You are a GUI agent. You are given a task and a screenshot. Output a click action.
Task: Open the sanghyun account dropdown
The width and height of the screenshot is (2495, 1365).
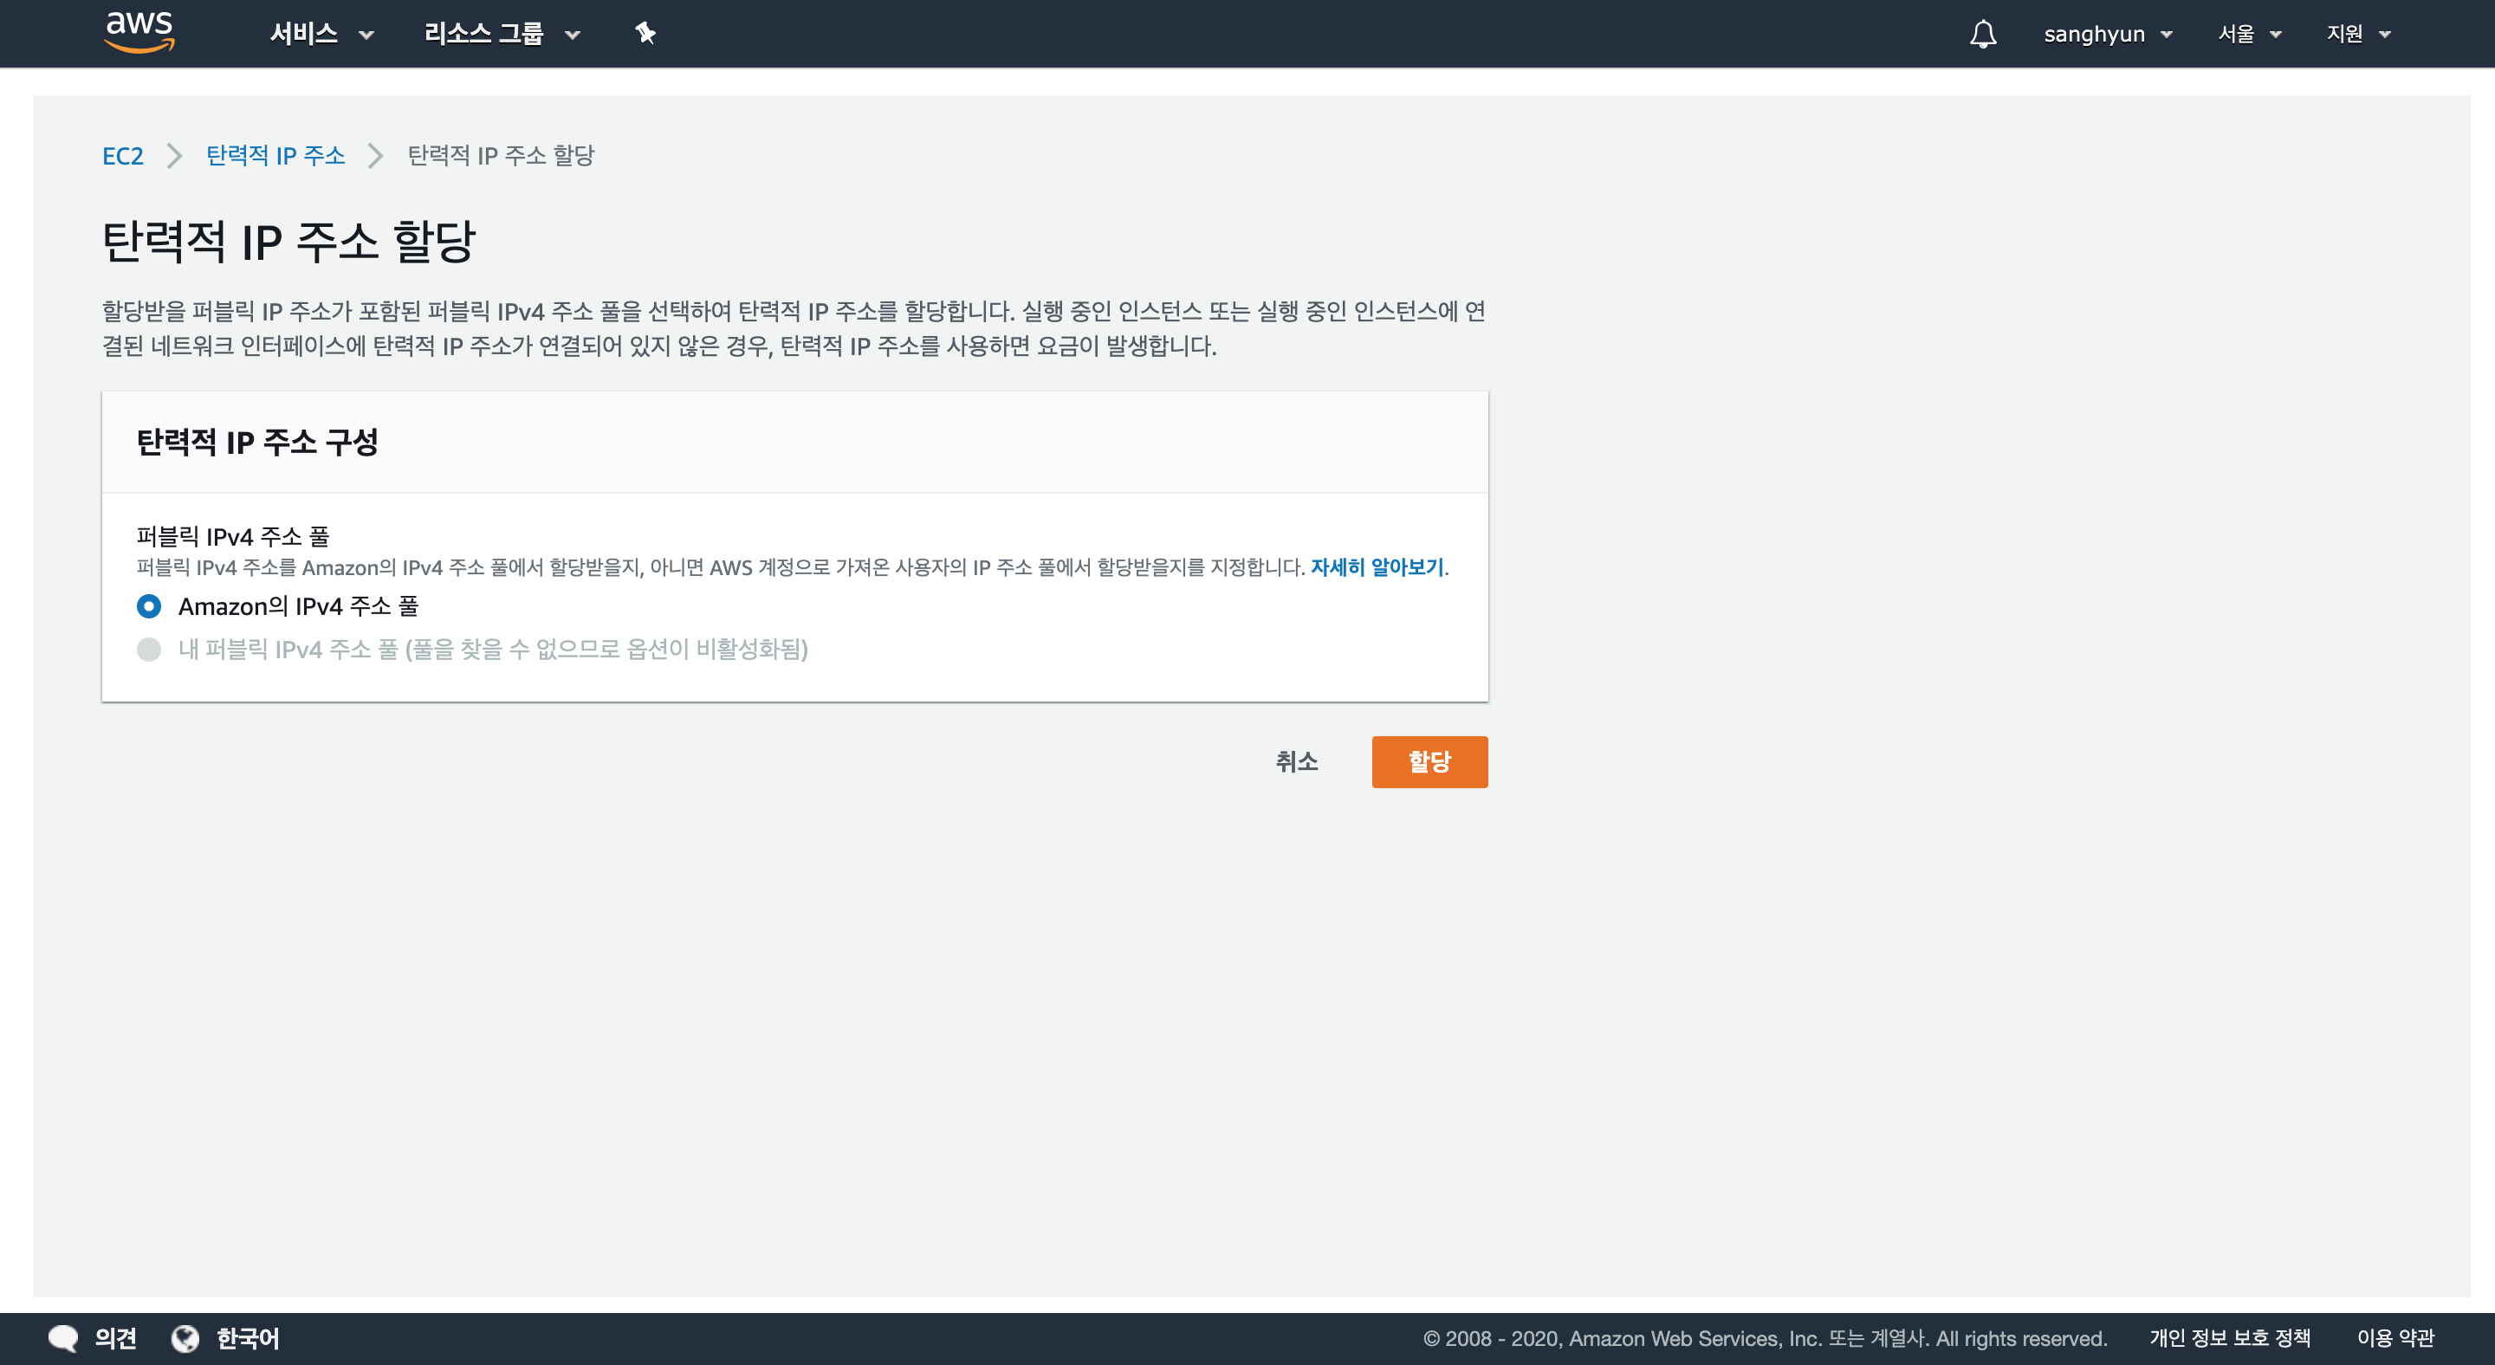pyautogui.click(x=2107, y=34)
